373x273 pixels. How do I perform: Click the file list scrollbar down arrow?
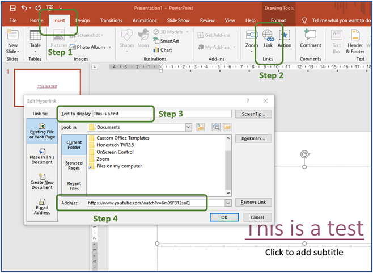[x=228, y=193]
